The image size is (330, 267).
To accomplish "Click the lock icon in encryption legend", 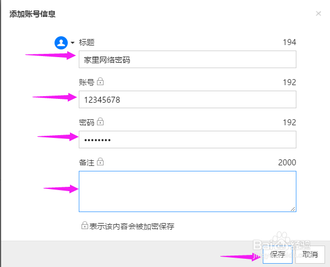I will click(x=85, y=225).
